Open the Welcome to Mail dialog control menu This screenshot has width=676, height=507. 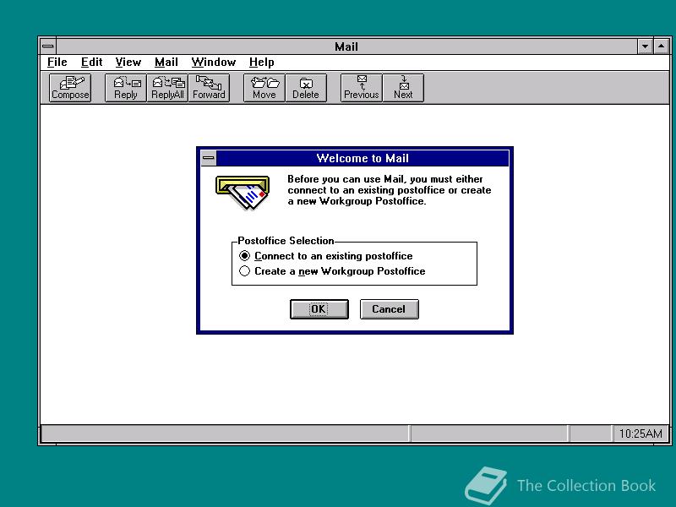[209, 158]
